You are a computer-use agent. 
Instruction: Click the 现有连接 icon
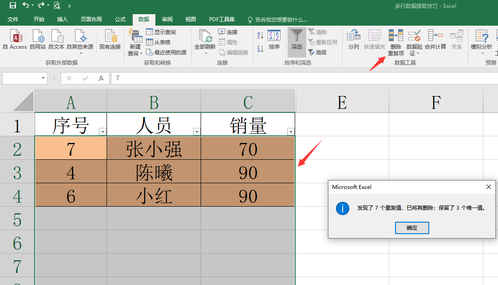click(x=110, y=39)
